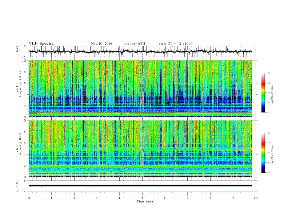Screen dimensions: 288x222
Task: Click the time axis tick label "2"
Action: pyautogui.click(x=74, y=198)
